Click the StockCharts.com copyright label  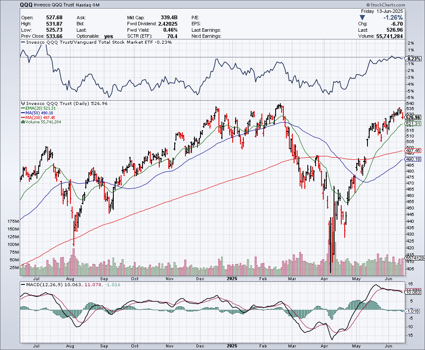[x=386, y=5]
